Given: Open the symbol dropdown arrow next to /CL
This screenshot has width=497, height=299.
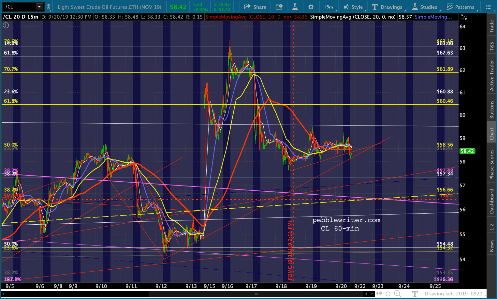Looking at the screenshot, I should click(x=39, y=7).
